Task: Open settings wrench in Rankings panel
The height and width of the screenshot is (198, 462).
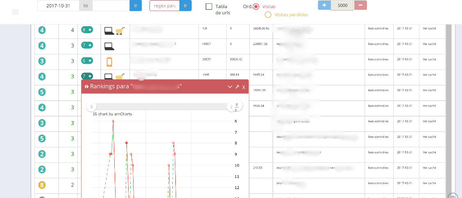Action: [237, 87]
